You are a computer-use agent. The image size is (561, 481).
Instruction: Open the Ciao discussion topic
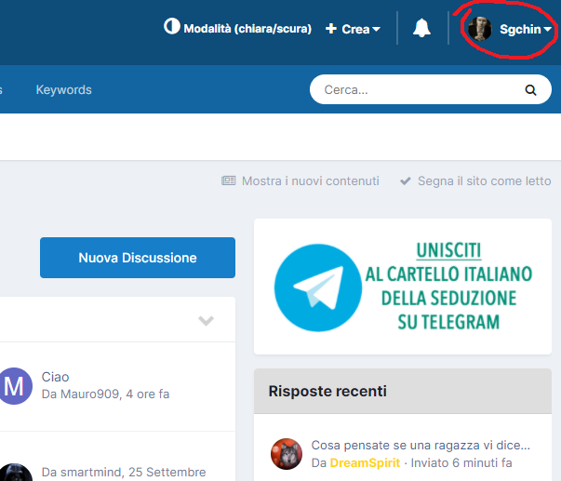[x=55, y=377]
